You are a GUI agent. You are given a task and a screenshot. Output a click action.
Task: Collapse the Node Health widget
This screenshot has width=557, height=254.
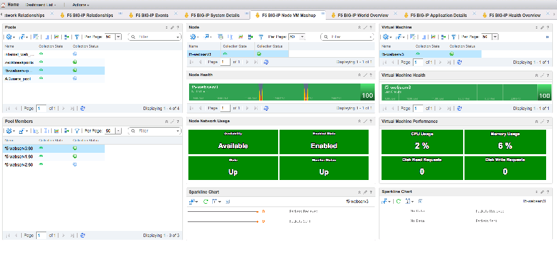[360, 75]
